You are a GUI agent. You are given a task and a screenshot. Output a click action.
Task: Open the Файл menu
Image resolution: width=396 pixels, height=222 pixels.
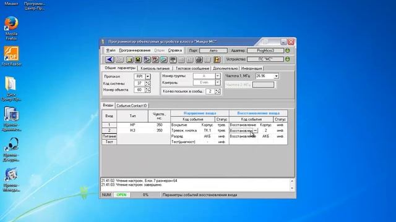[111, 51]
